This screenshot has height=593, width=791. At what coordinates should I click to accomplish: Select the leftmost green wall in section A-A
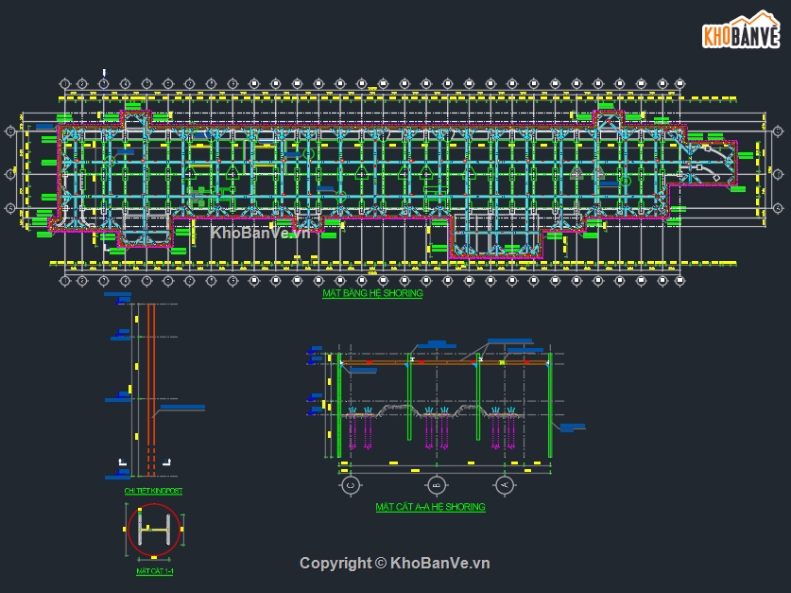[339, 407]
